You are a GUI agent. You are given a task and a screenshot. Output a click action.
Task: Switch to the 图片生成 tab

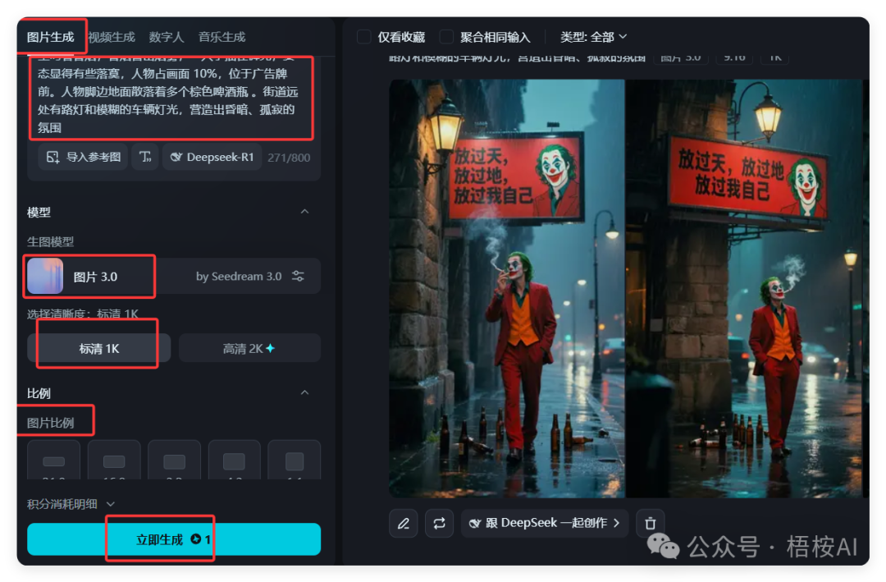50,37
